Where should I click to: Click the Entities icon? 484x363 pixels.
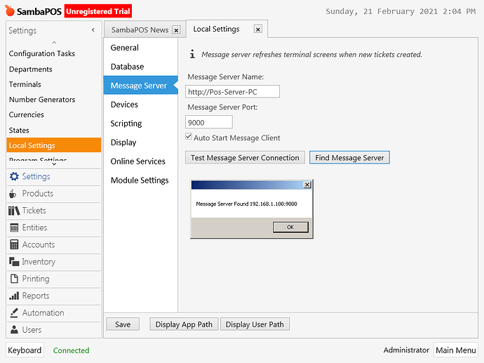tap(14, 227)
